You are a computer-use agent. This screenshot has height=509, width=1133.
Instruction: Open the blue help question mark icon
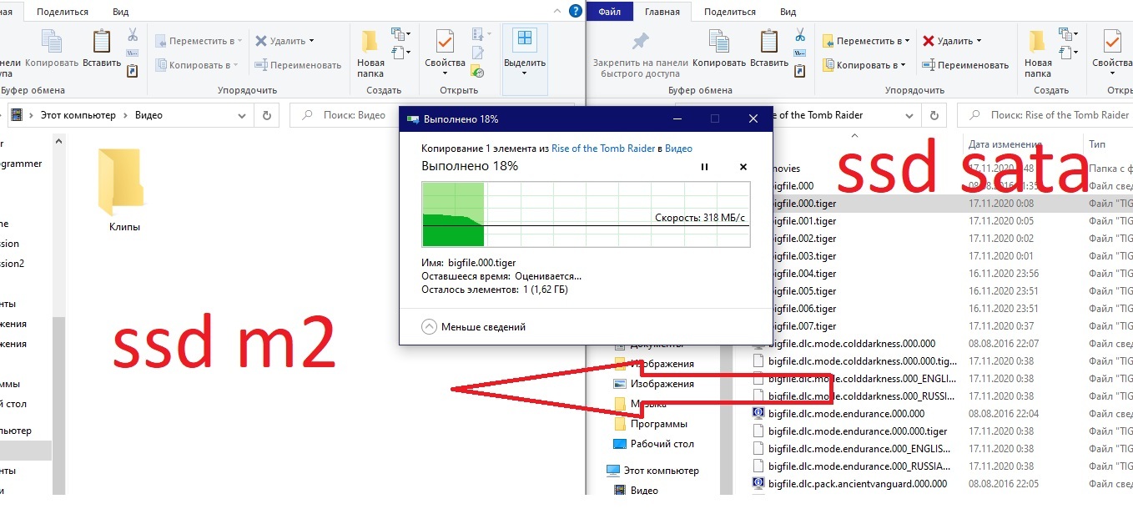[575, 11]
